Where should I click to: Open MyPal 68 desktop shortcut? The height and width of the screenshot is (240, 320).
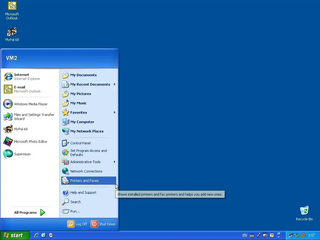click(x=12, y=34)
